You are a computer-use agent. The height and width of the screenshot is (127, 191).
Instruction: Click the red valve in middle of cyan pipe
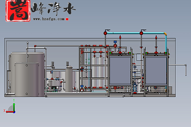pyautogui.click(x=141, y=32)
